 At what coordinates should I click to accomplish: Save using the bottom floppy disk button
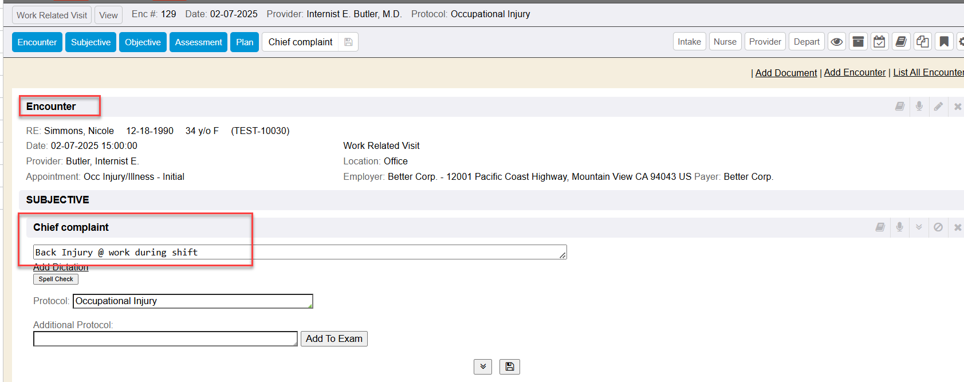coord(509,367)
